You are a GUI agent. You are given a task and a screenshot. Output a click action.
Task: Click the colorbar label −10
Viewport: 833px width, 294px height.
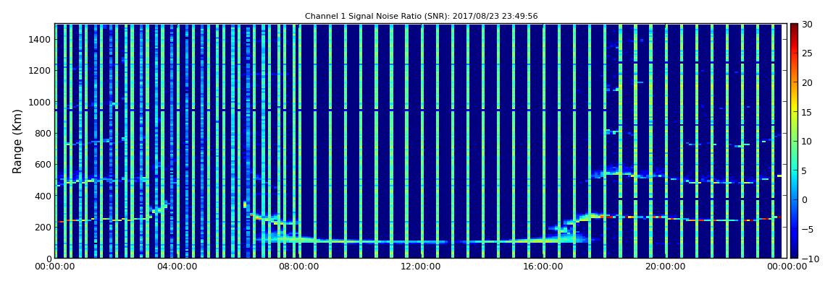pyautogui.click(x=809, y=258)
